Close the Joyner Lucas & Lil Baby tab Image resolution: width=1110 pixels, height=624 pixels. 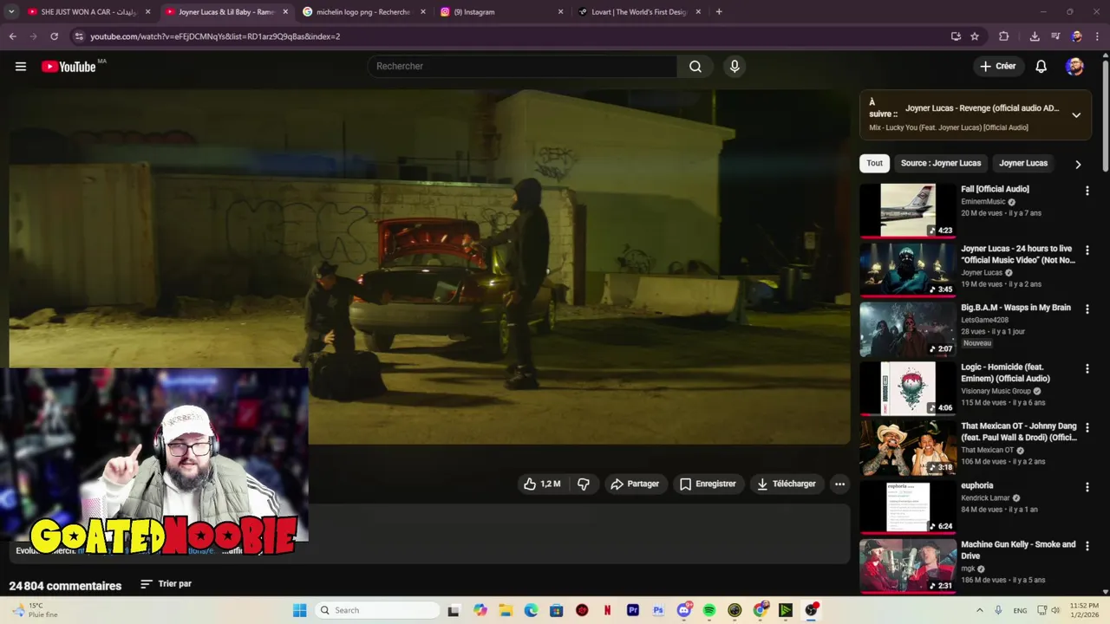tap(285, 12)
